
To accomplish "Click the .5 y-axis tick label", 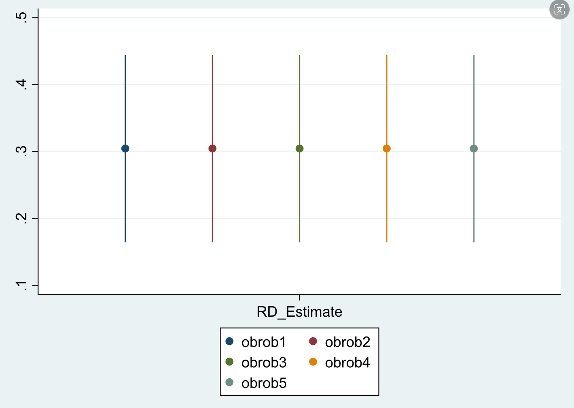I will click(22, 17).
